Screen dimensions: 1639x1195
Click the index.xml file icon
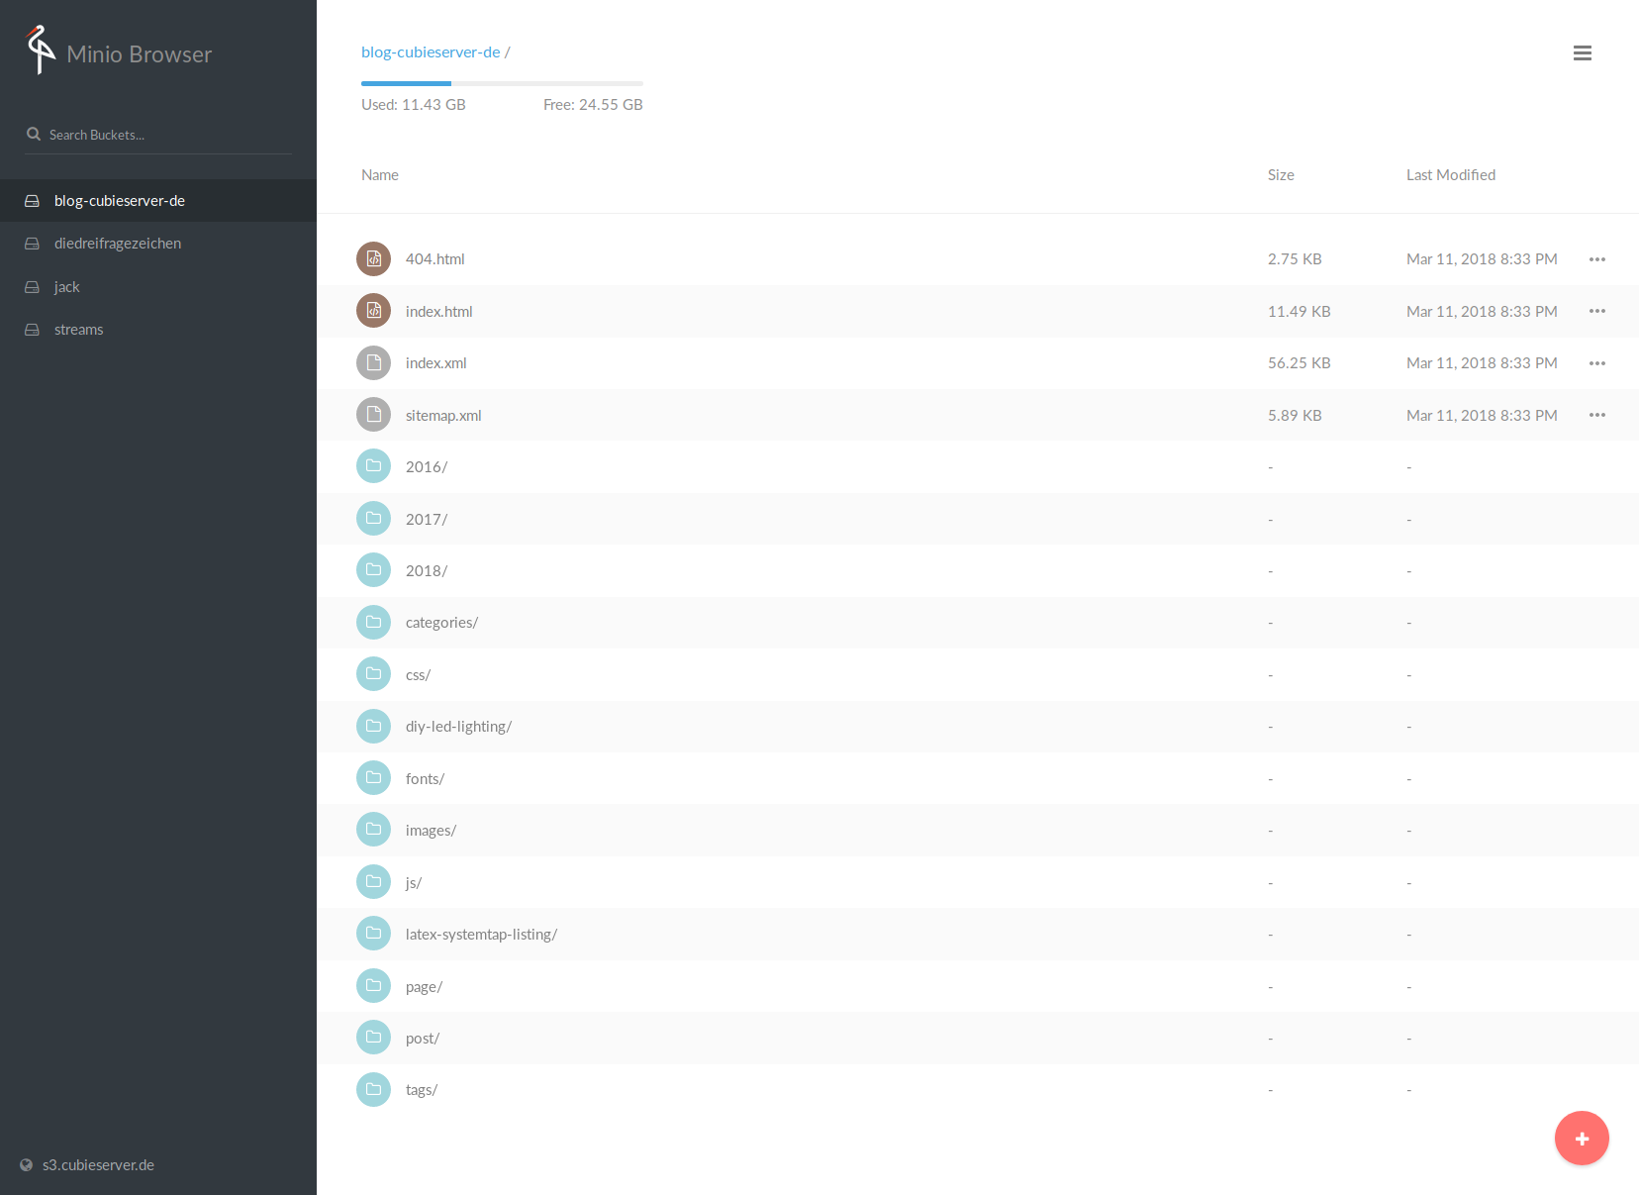tap(373, 363)
